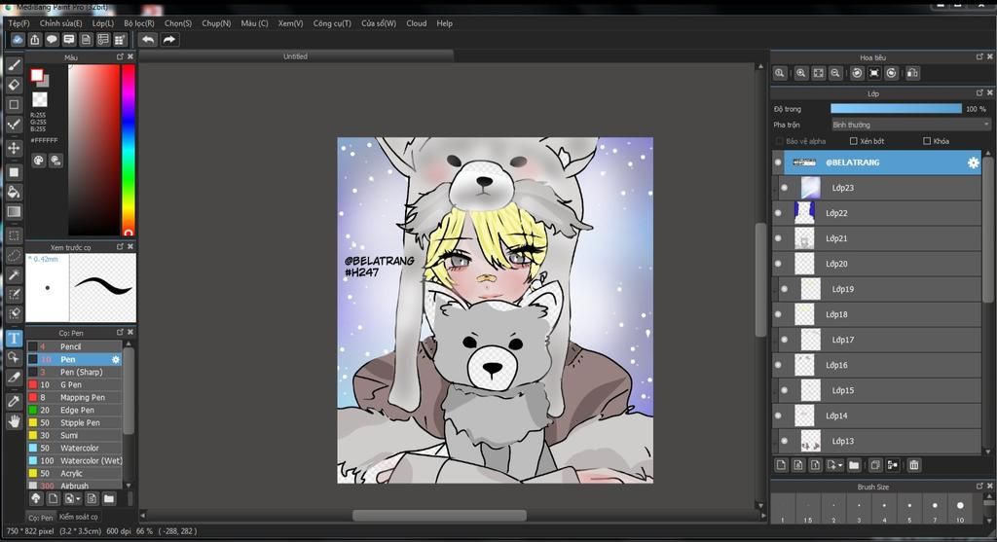Activate the rectangular Select tool
This screenshot has width=997, height=542.
tap(14, 235)
